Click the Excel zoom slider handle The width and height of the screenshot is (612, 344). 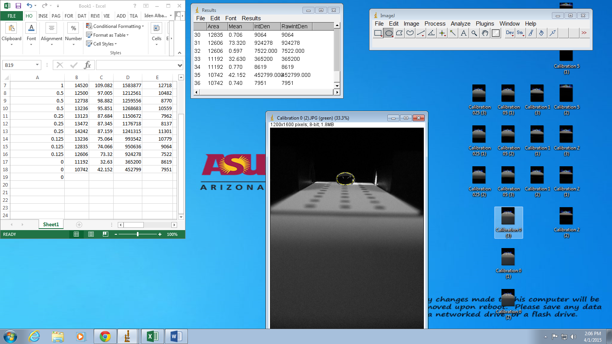click(x=138, y=234)
